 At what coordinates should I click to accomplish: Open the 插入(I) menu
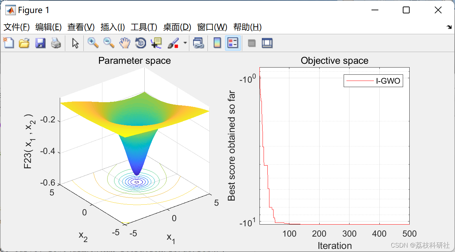[x=113, y=27]
